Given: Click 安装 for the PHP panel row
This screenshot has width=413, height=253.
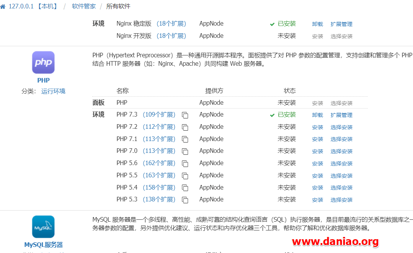Looking at the screenshot, I should [317, 103].
